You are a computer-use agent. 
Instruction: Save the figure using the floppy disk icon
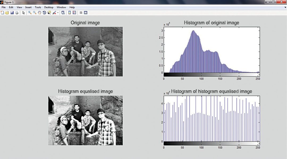click(x=12, y=12)
